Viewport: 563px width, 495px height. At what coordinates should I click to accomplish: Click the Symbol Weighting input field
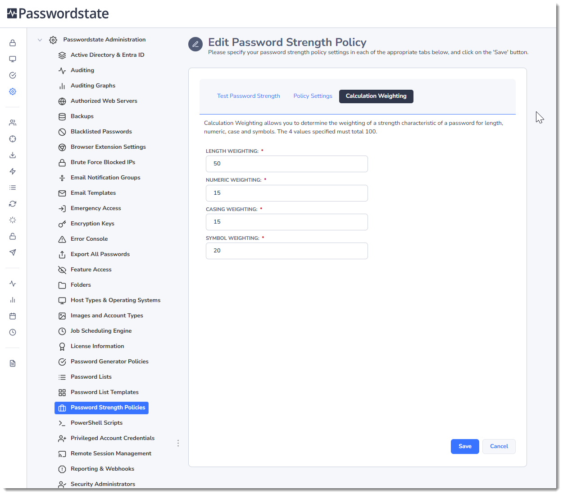tap(287, 251)
